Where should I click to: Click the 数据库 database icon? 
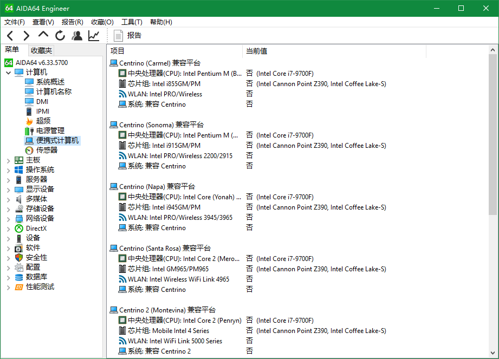19,277
